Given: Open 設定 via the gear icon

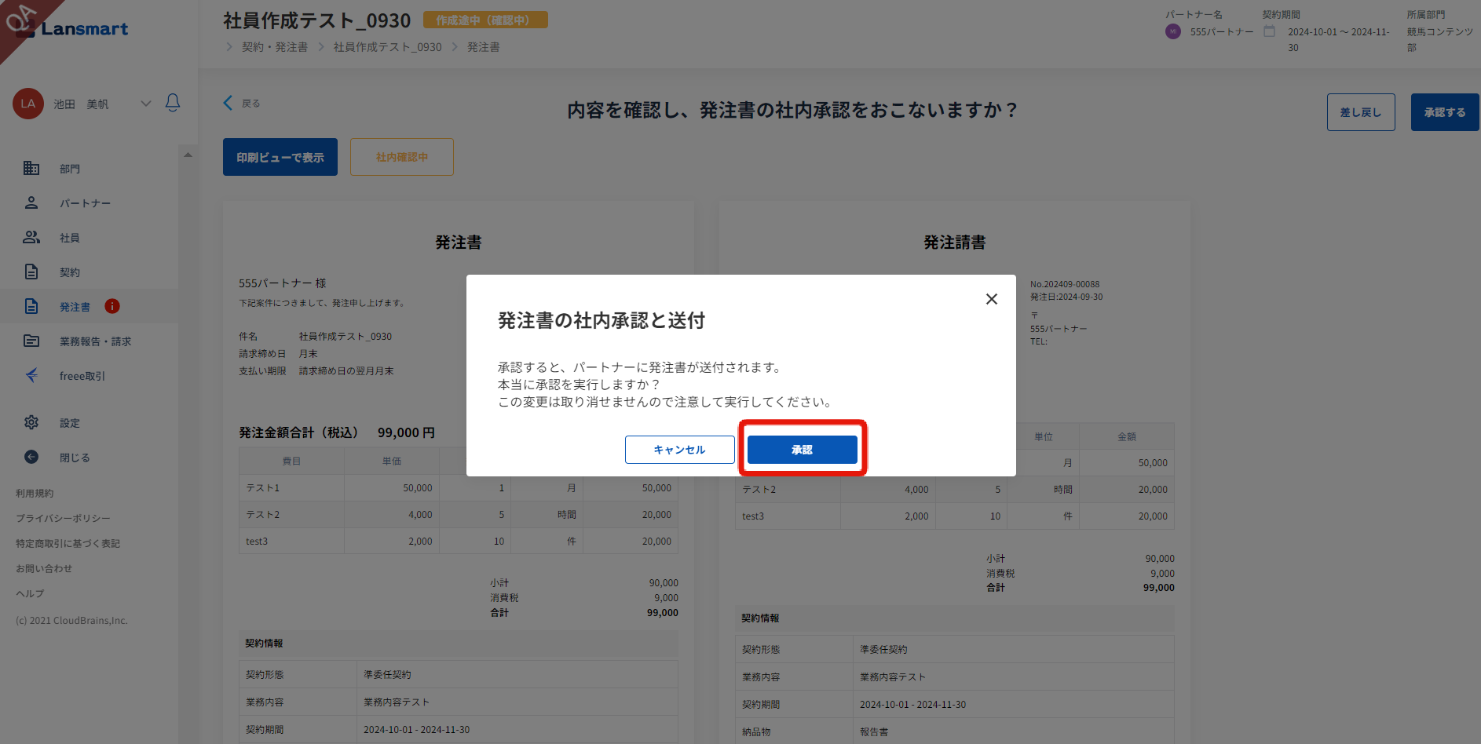Looking at the screenshot, I should [x=31, y=422].
